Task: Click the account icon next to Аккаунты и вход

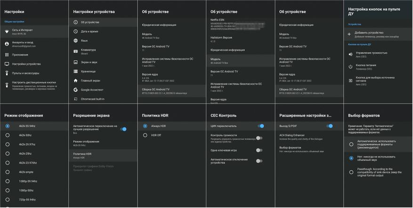Action: pyautogui.click(x=7, y=44)
